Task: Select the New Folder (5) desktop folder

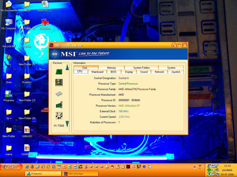Action: tap(27, 60)
